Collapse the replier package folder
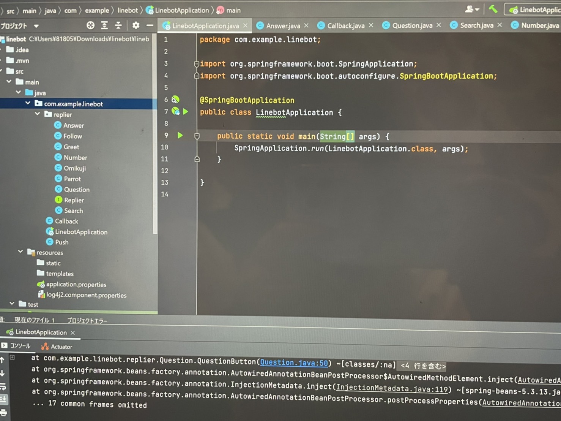 point(38,114)
